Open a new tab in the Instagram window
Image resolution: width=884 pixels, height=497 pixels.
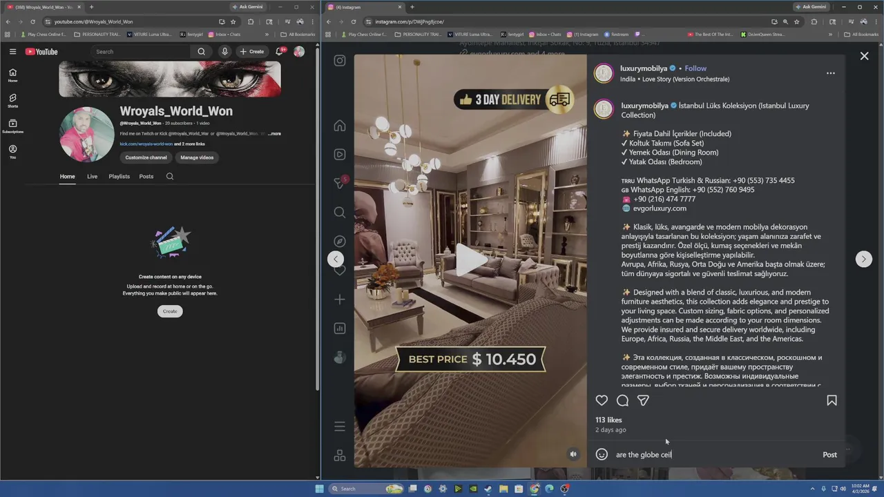(412, 7)
